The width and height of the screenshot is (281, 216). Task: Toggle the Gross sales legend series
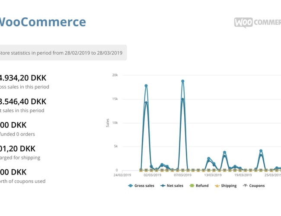click(x=141, y=186)
